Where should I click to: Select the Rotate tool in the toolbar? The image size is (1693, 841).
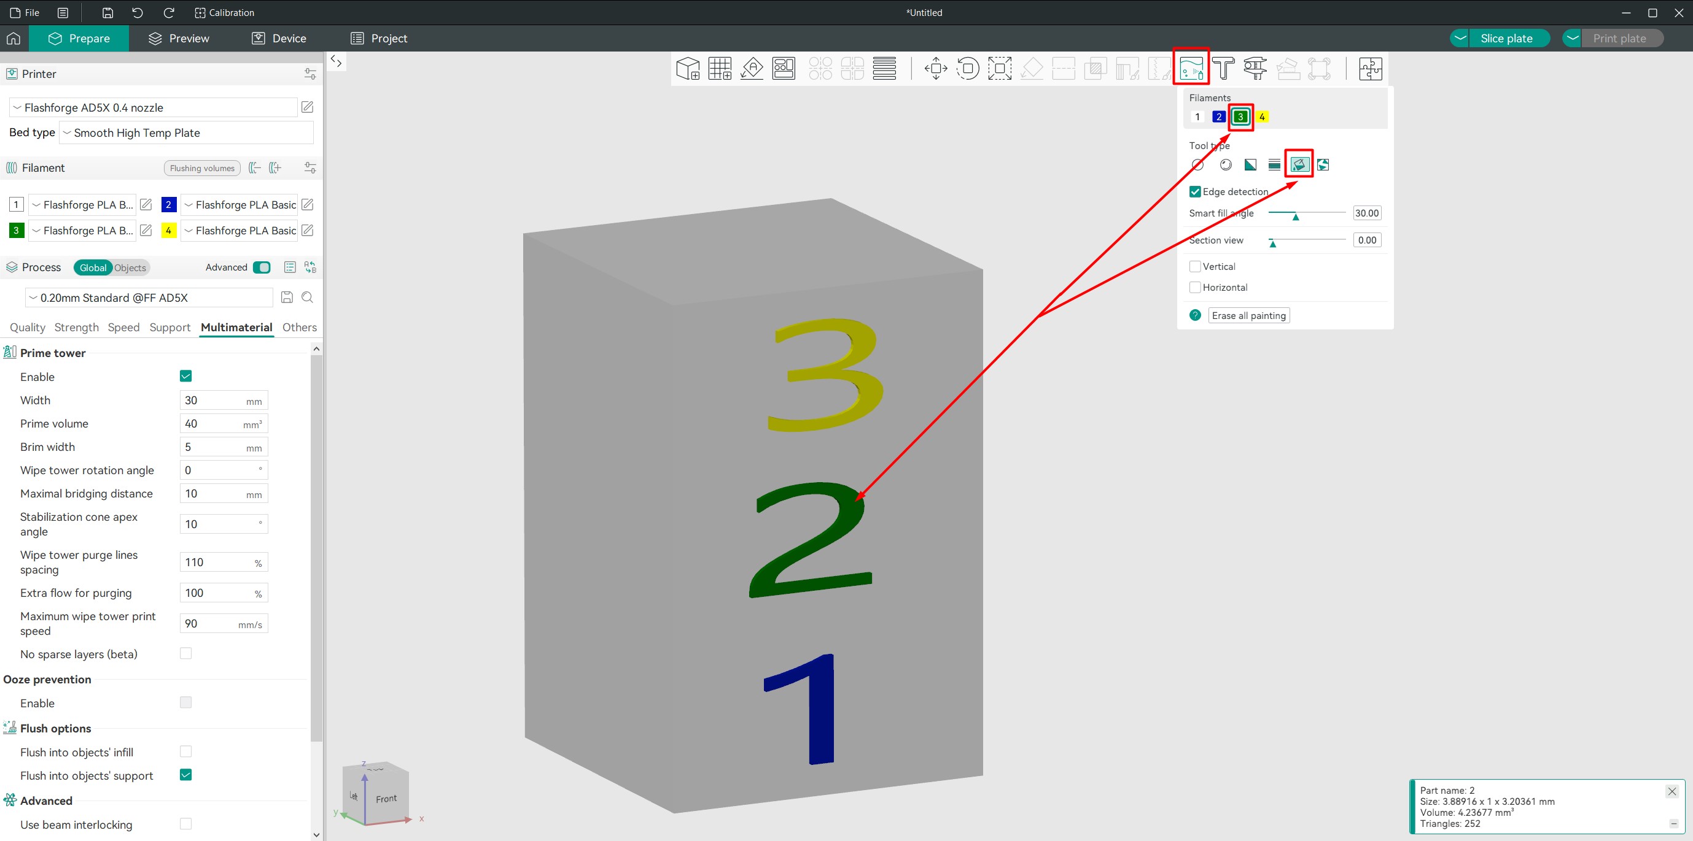(967, 68)
